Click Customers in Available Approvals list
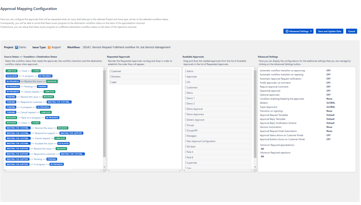 point(218,88)
